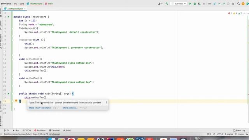249x140 pixels.
Task: Click the 25:6 caret position indicator
Action: (209, 134)
